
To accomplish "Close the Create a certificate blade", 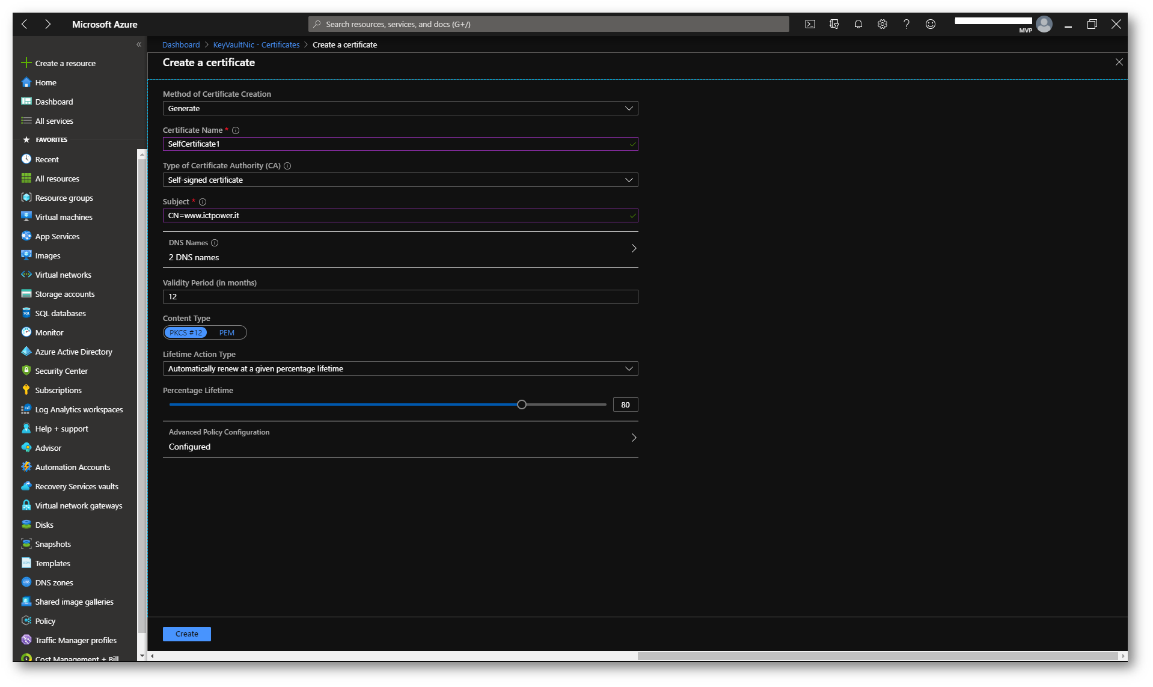I will [x=1119, y=62].
